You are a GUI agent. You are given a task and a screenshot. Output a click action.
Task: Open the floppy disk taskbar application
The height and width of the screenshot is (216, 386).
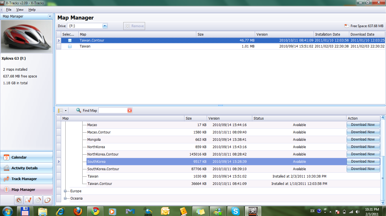coord(25,211)
